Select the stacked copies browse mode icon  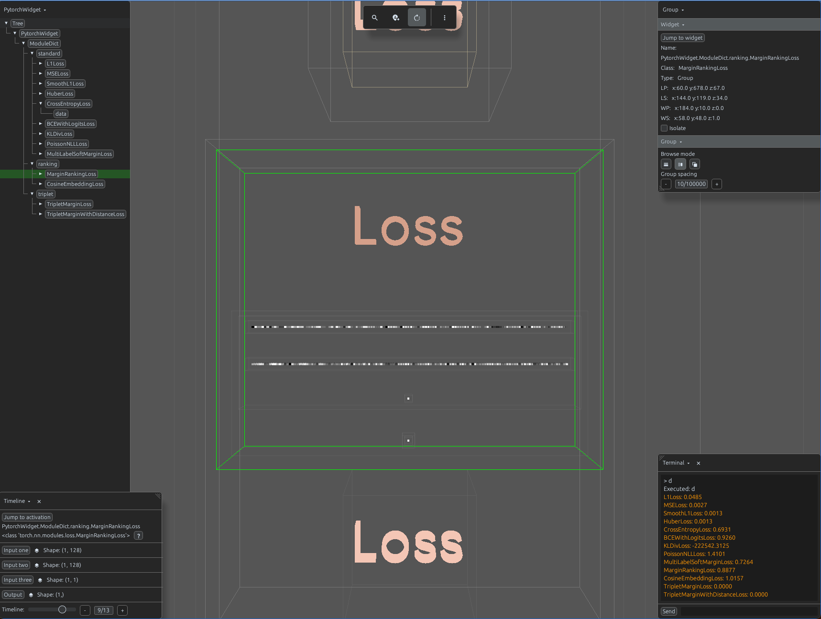tap(695, 164)
